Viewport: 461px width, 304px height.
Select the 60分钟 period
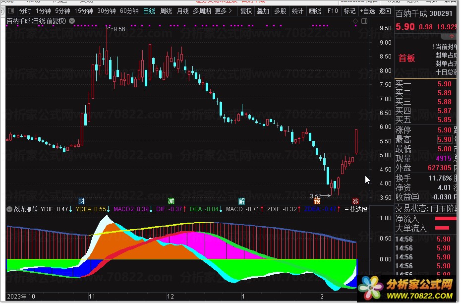[129, 11]
